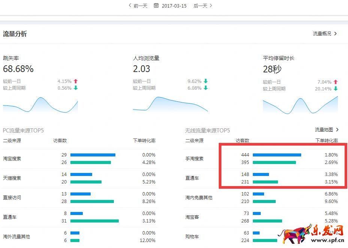Click the calendar icon beside 2017-03-15
This screenshot has width=348, height=248.
coord(156,6)
